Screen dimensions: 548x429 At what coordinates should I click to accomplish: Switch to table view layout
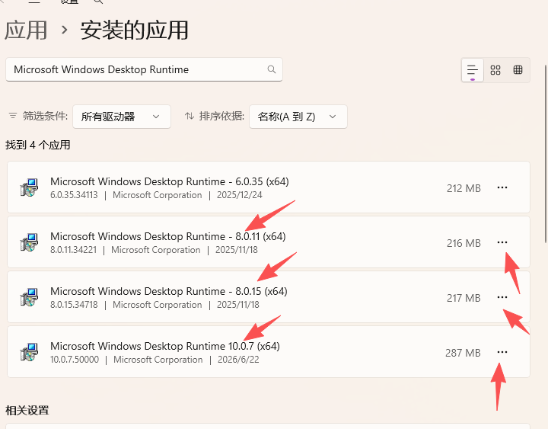[x=518, y=70]
